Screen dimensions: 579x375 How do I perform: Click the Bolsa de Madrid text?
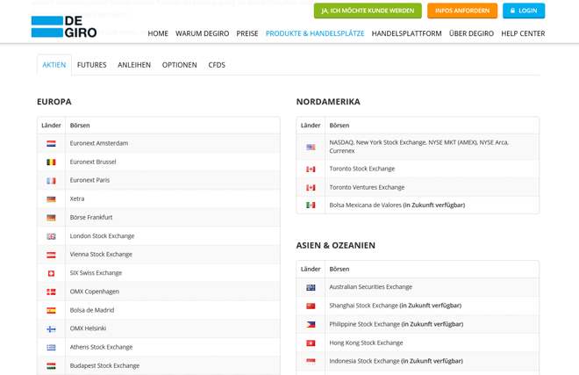pyautogui.click(x=92, y=310)
